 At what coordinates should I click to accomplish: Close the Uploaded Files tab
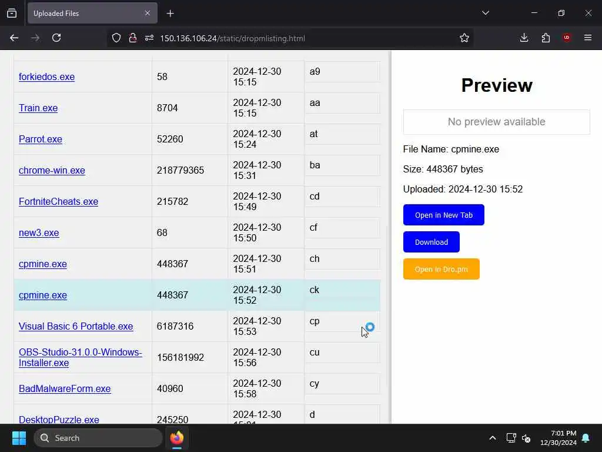[148, 13]
